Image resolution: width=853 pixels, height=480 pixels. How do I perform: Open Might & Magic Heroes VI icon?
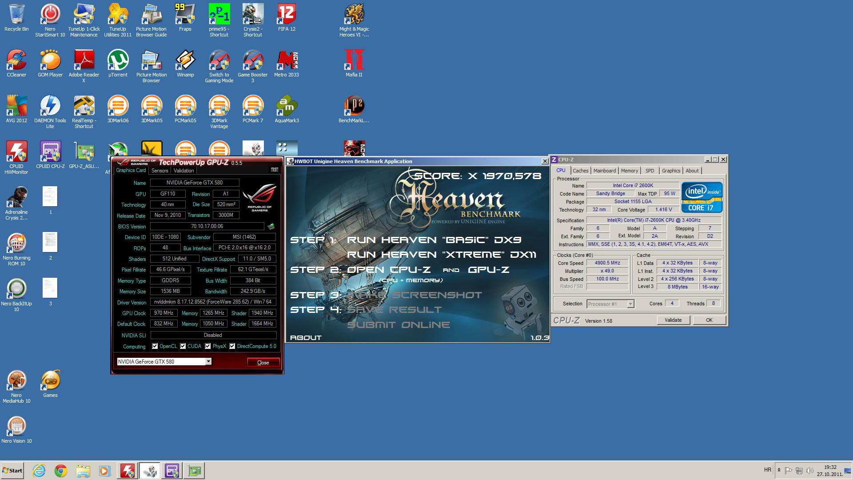(354, 20)
